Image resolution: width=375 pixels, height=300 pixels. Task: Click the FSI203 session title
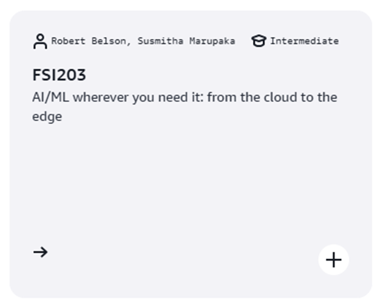click(x=59, y=75)
